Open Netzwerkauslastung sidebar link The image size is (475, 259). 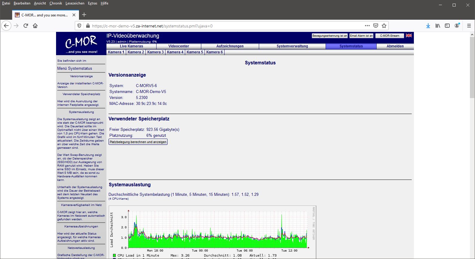pyautogui.click(x=81, y=248)
